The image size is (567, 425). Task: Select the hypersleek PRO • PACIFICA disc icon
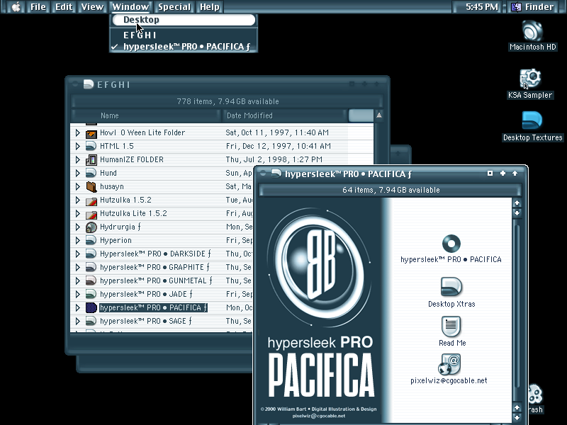click(x=451, y=243)
